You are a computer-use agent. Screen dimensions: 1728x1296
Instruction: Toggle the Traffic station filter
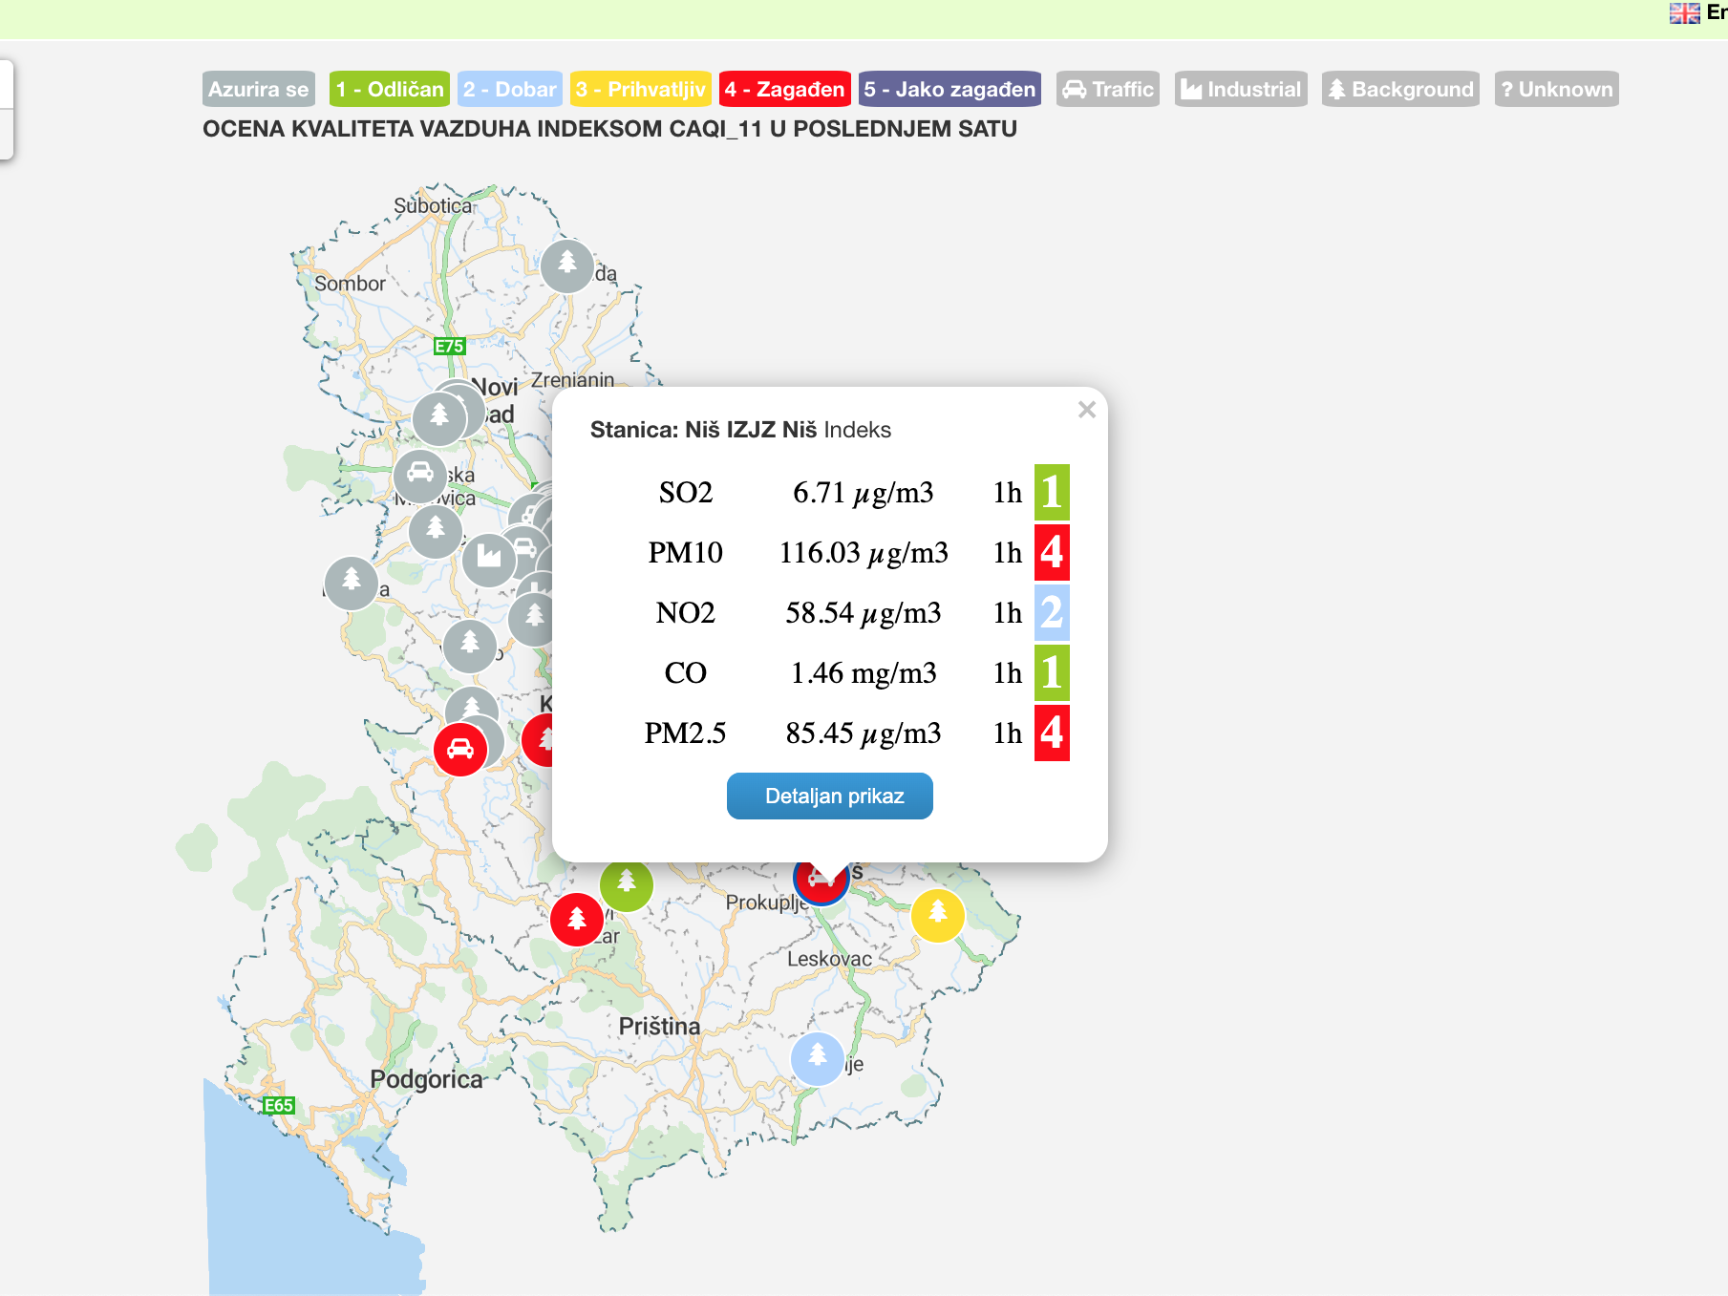tap(1108, 90)
